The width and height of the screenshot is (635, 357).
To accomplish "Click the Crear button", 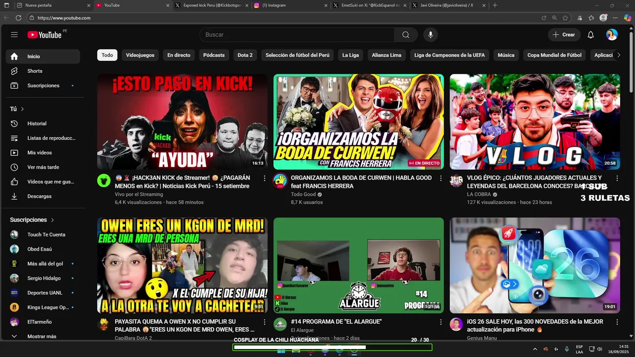I will point(564,35).
